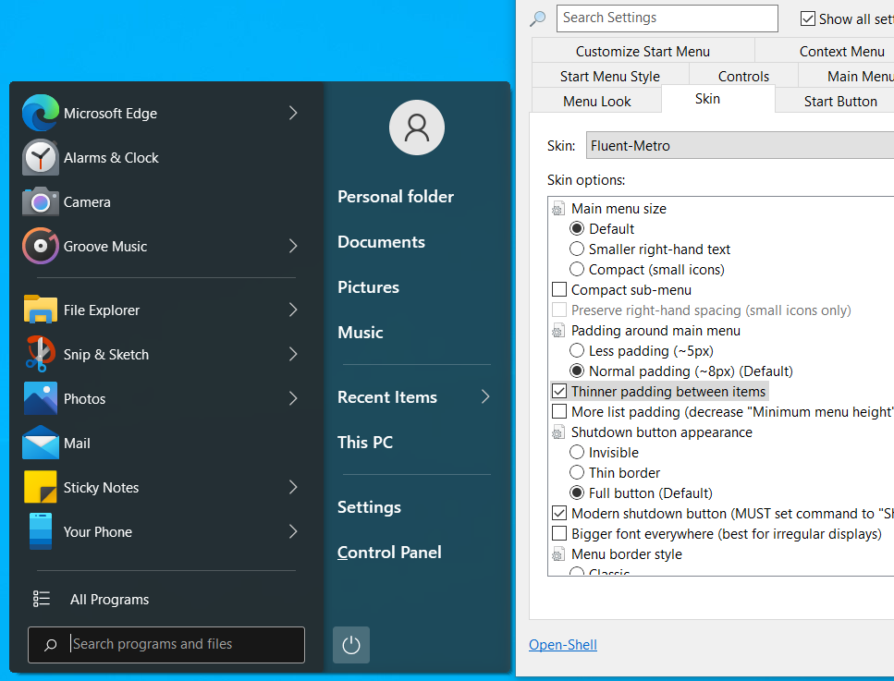The height and width of the screenshot is (681, 894).
Task: Launch Alarms & Clock app icon
Action: [41, 157]
